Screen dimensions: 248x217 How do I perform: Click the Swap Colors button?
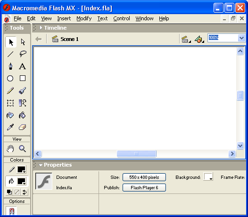tap(25, 192)
